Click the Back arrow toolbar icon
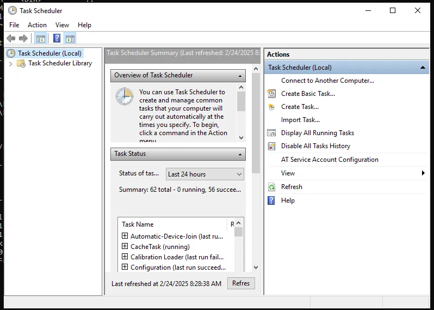This screenshot has height=310, width=434. 11,38
